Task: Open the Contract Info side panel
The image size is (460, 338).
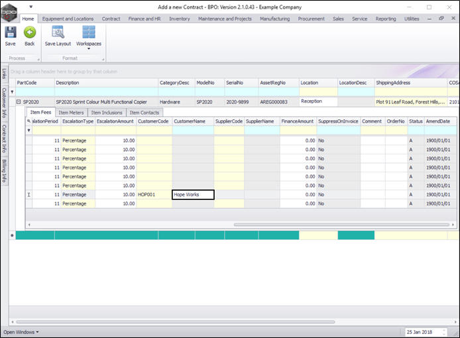Action: [x=4, y=139]
